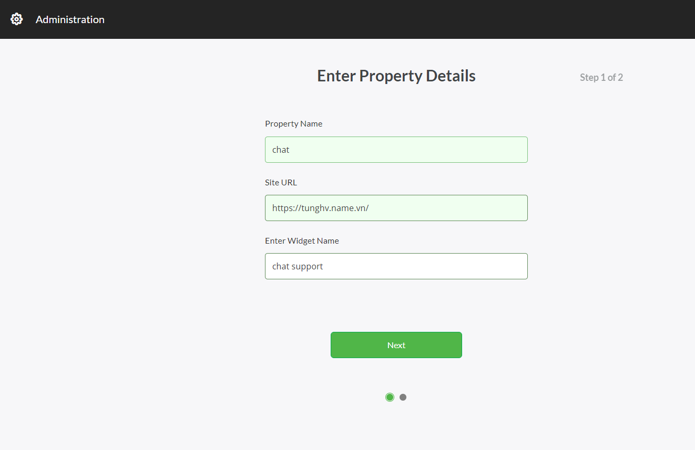Click the green Next button
This screenshot has width=695, height=450.
click(x=396, y=345)
